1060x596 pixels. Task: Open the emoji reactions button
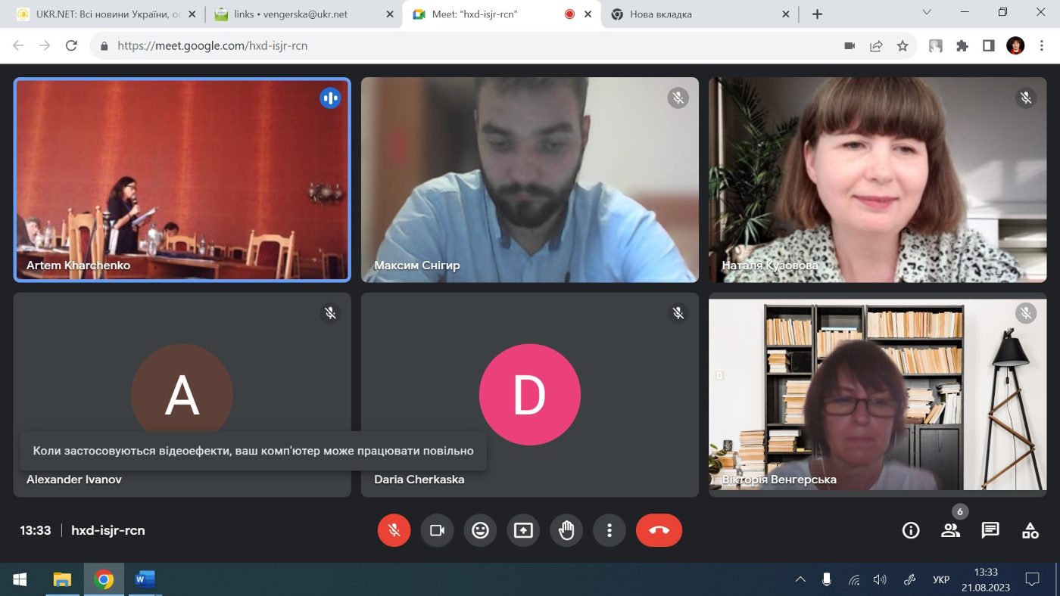coord(480,530)
